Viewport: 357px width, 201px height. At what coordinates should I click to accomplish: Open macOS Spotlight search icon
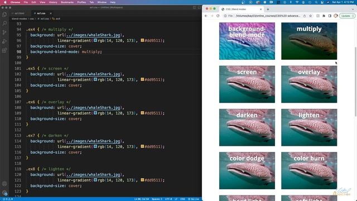tap(316, 2)
